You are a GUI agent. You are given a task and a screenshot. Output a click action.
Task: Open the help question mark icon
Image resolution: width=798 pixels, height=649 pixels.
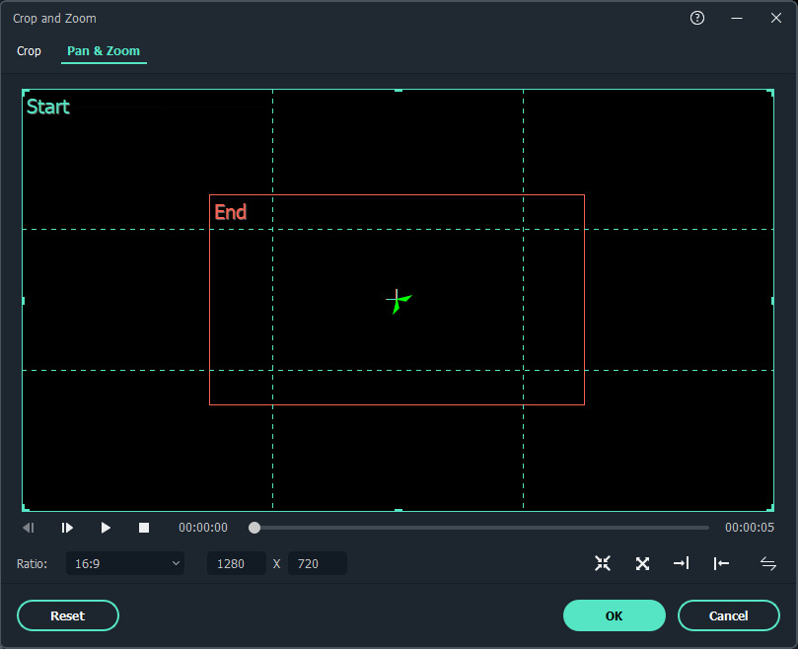pyautogui.click(x=697, y=18)
